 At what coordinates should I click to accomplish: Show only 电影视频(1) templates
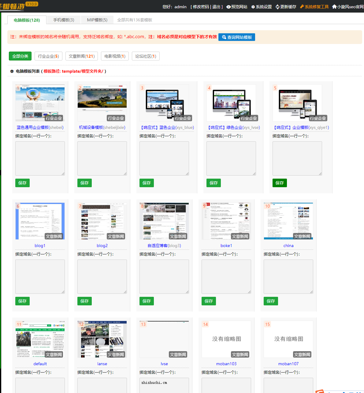point(115,56)
